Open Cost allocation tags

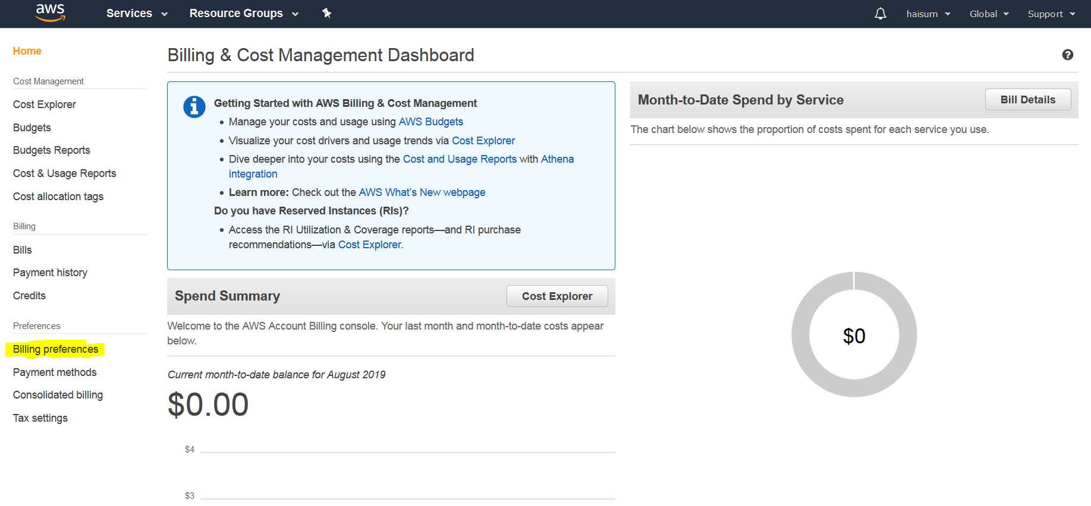click(58, 197)
